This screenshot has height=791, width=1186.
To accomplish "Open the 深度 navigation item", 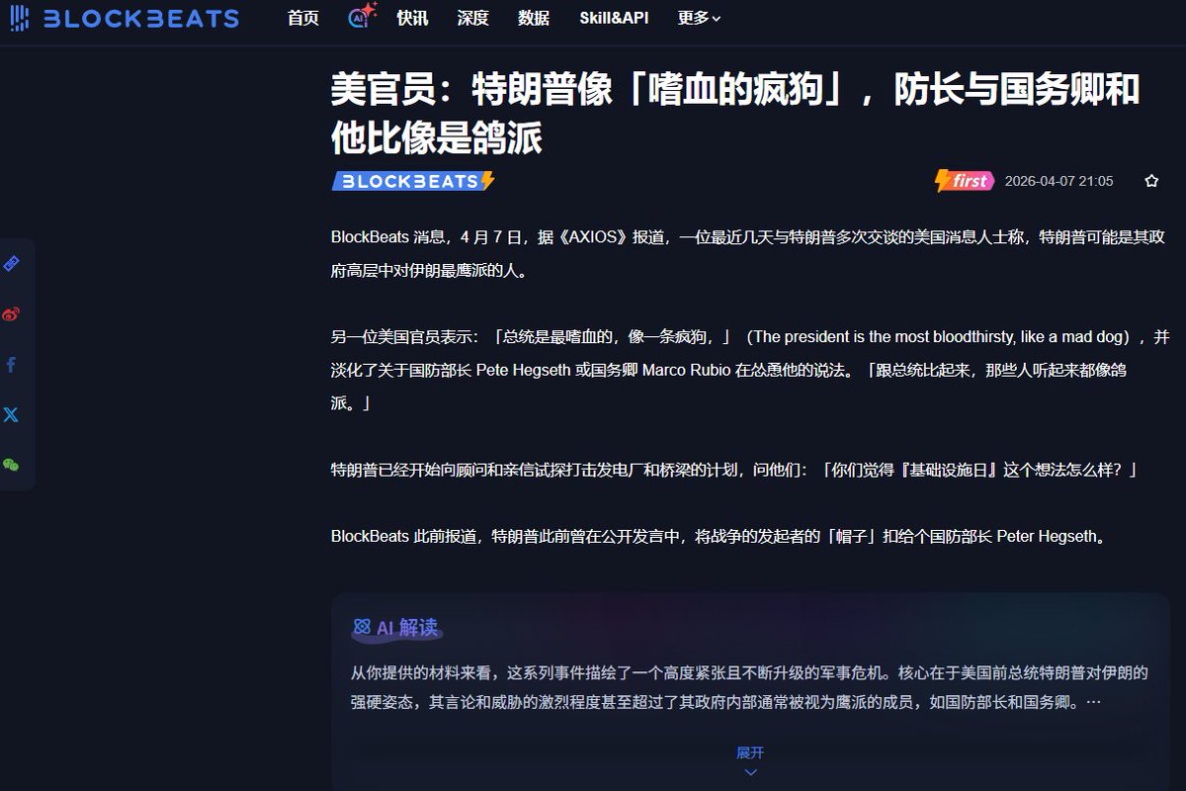I will coord(473,18).
